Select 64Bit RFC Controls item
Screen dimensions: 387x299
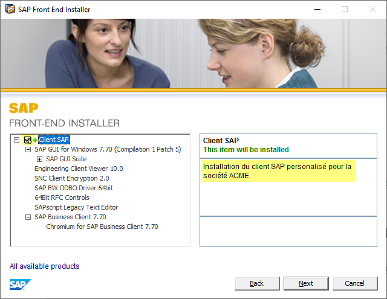[62, 198]
